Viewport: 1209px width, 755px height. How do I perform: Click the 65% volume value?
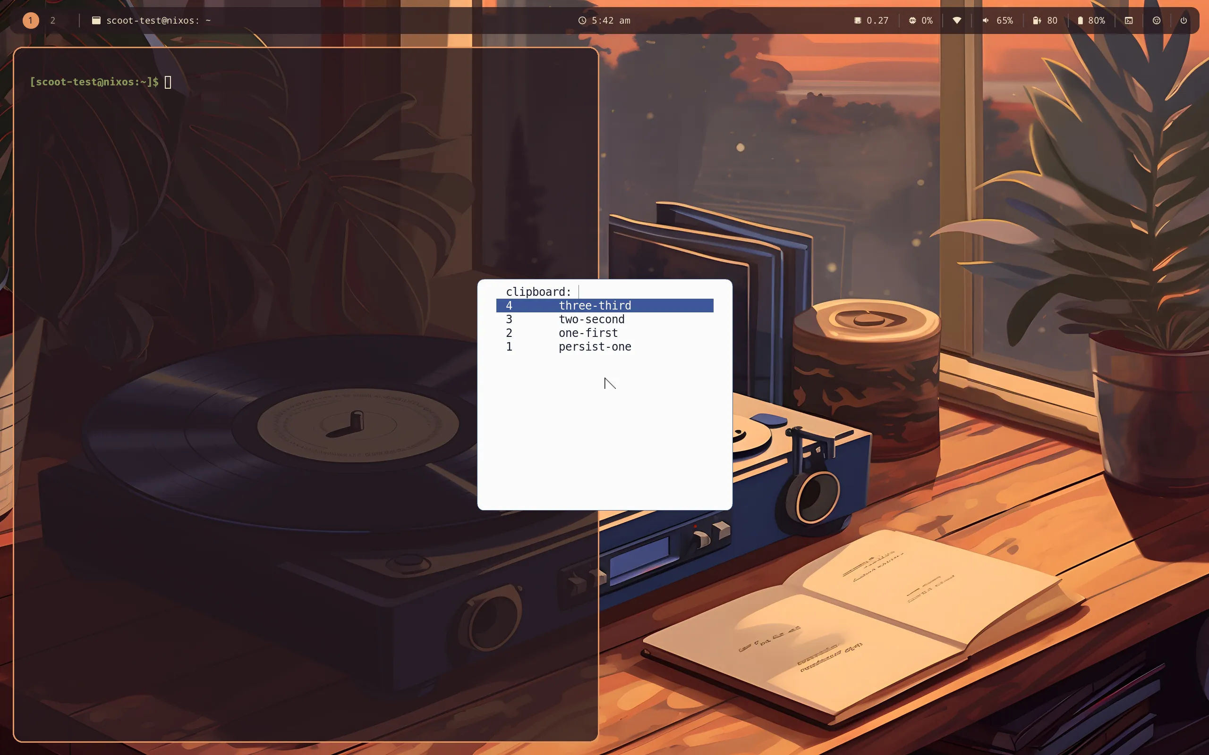1005,20
